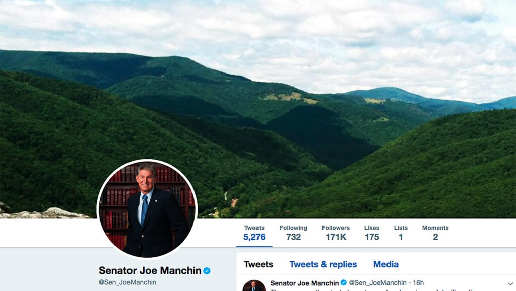The image size is (516, 291).
Task: Open the tweet author name link
Action: (x=304, y=283)
